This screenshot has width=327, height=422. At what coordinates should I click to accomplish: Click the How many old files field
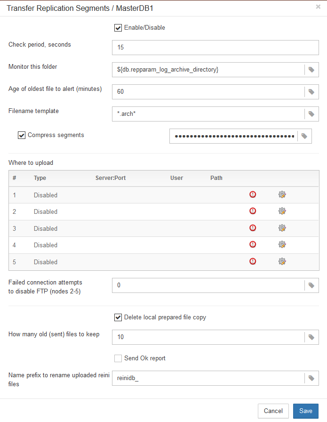[x=208, y=337]
